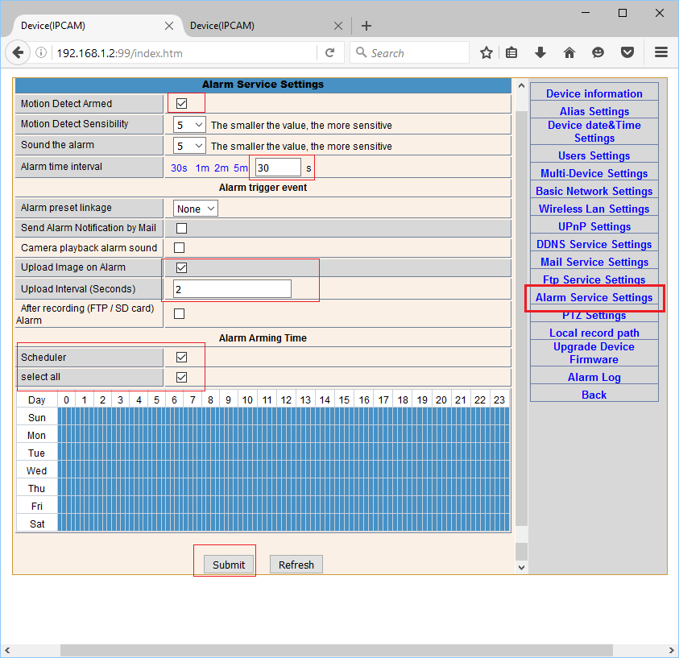Open the hamburger menu icon
Screen dimensions: 679x658
(661, 53)
